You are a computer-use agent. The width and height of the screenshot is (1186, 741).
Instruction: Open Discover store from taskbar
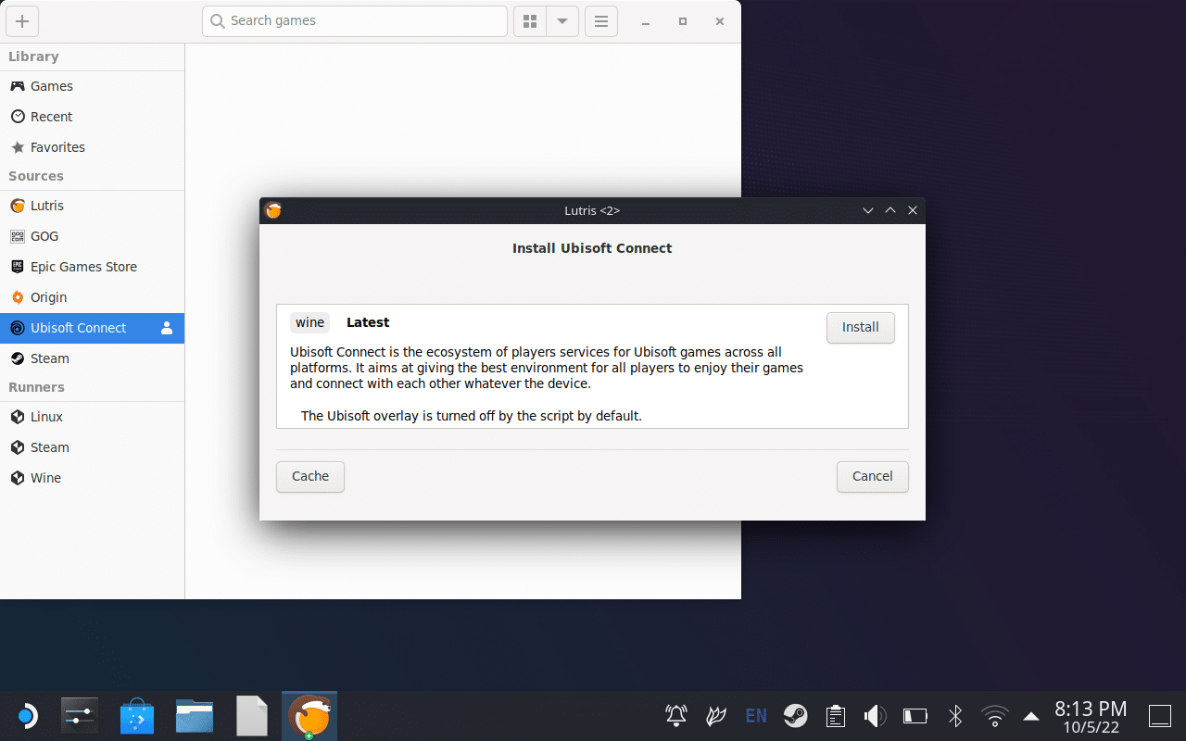point(137,716)
